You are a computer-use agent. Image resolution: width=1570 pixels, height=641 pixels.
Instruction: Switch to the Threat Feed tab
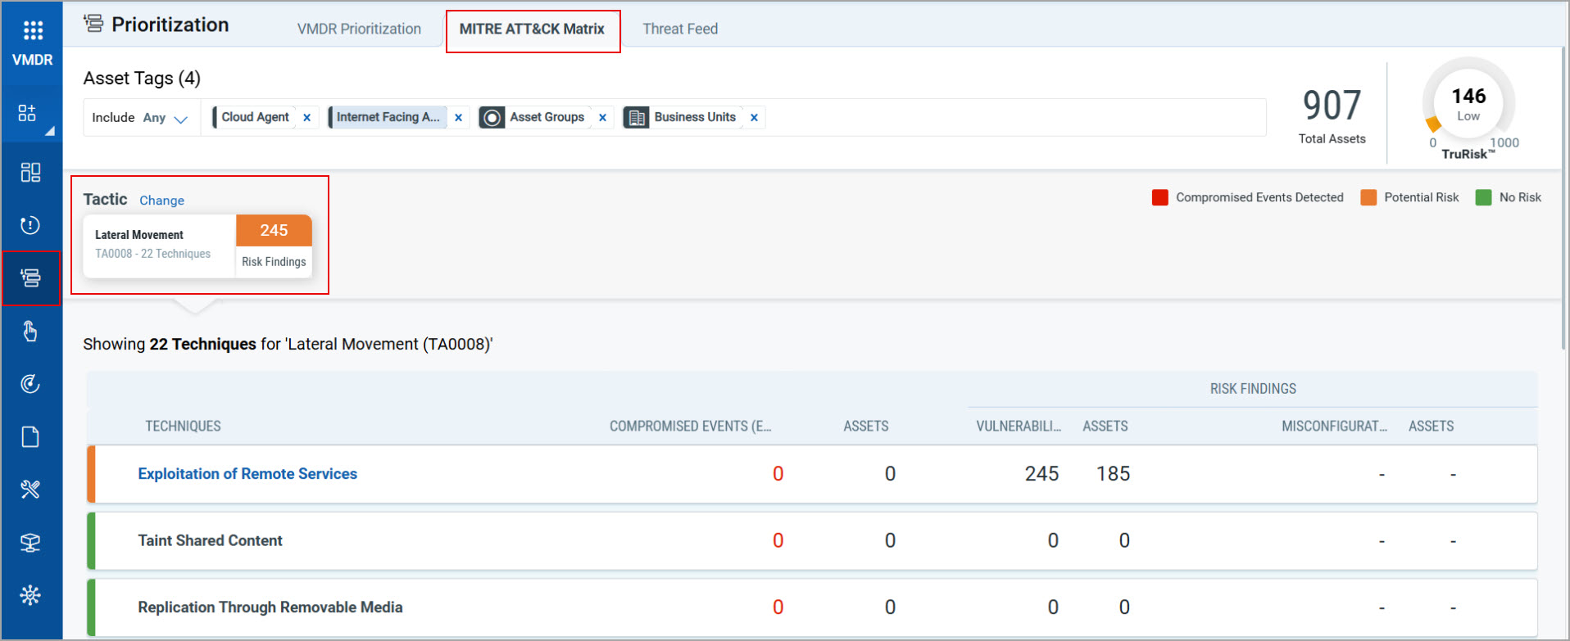tap(679, 29)
